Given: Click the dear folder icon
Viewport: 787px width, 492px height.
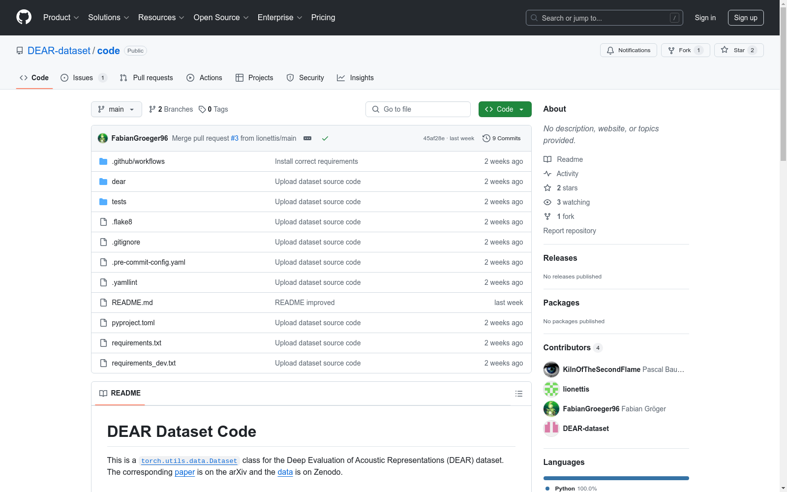Looking at the screenshot, I should [x=103, y=182].
